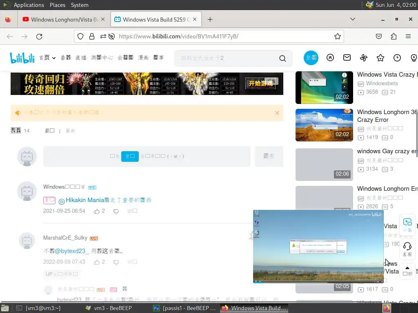The image size is (418, 313).
Task: Sort comments by hottest
Action: point(49,131)
